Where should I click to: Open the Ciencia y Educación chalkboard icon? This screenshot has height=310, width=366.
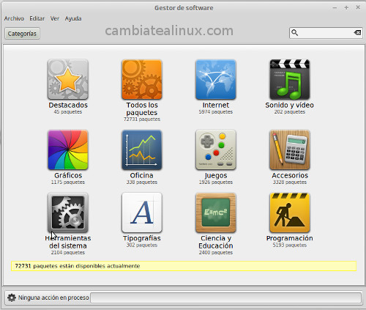point(216,213)
